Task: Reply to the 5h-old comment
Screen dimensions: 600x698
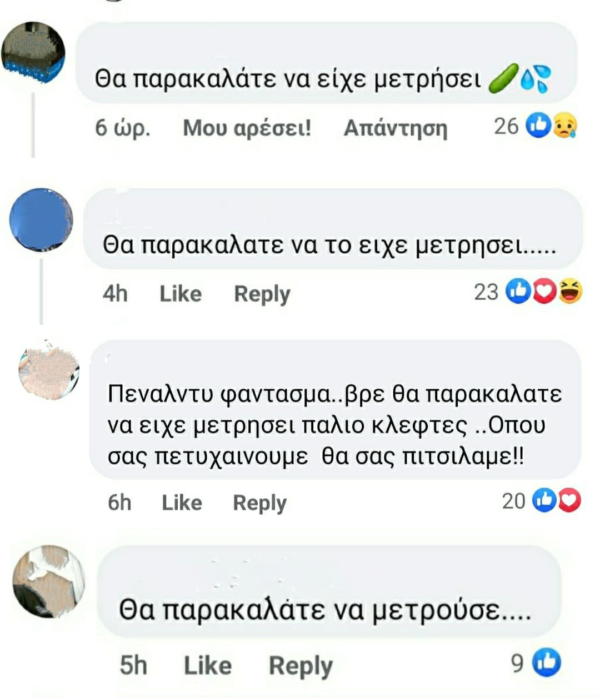Action: (301, 666)
